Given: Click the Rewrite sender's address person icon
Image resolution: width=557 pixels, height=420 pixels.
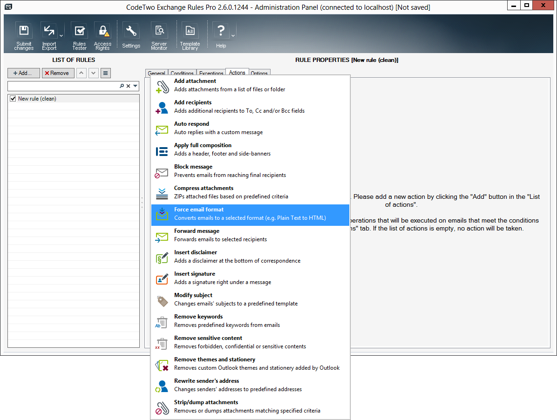Looking at the screenshot, I should (162, 386).
